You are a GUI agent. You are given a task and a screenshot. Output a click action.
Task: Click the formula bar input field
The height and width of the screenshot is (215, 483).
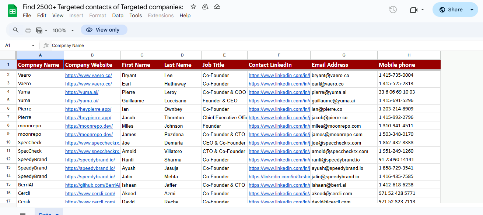[147, 45]
